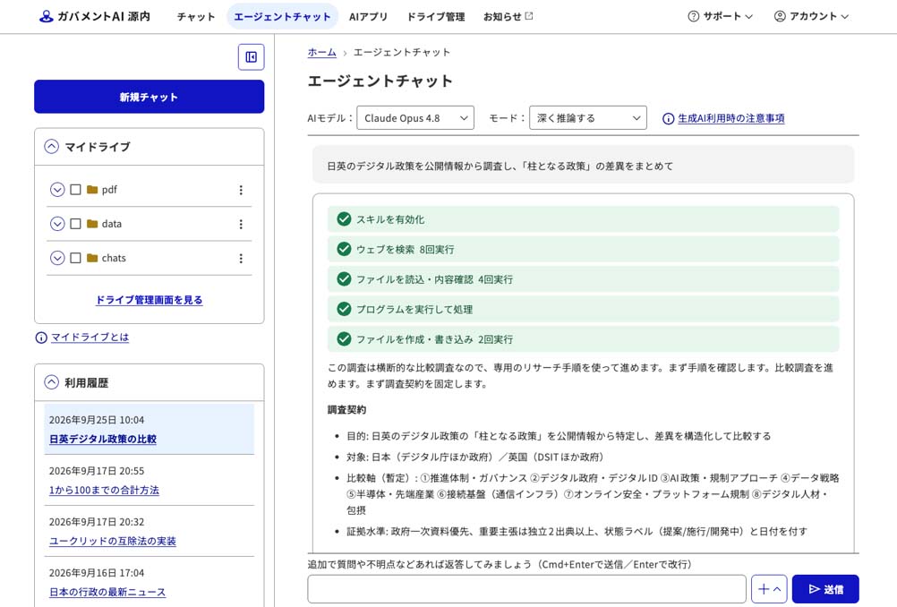
Task: Click the user avatar icon by アカウント
Action: click(780, 16)
